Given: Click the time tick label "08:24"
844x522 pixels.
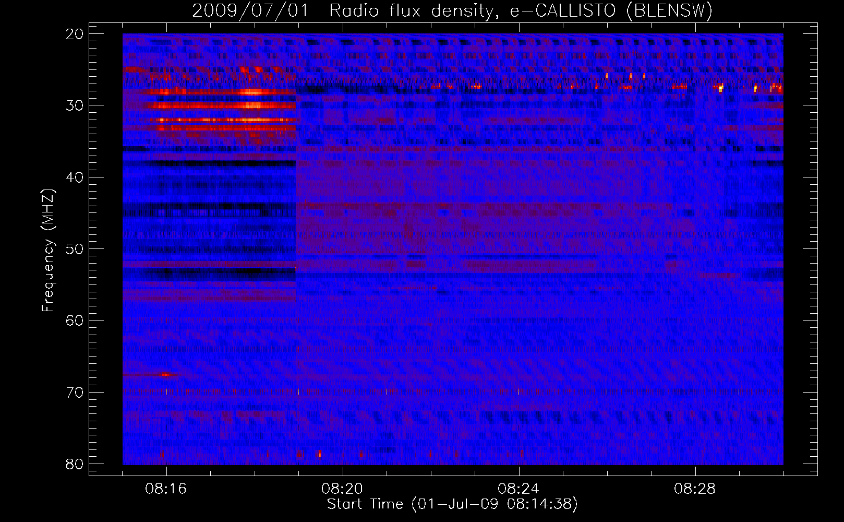Looking at the screenshot, I should tap(519, 489).
